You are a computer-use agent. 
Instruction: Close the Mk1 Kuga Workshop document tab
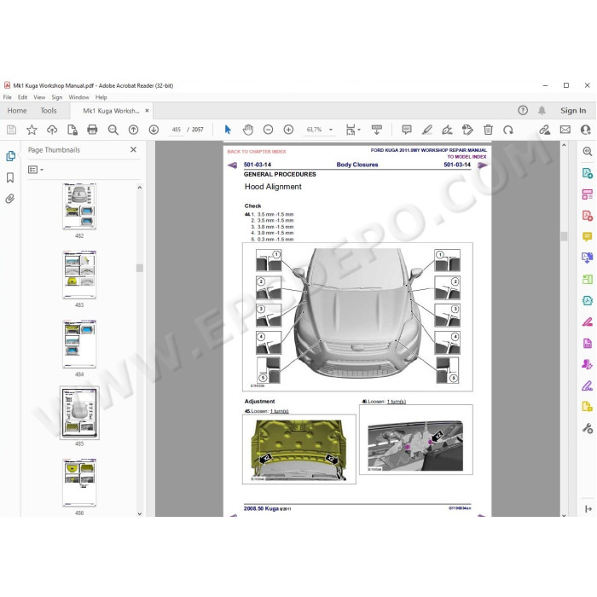coord(147,110)
